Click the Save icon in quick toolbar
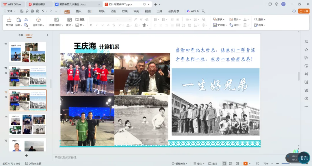Image resolution: width=312 pixels, height=166 pixels. click(x=22, y=11)
